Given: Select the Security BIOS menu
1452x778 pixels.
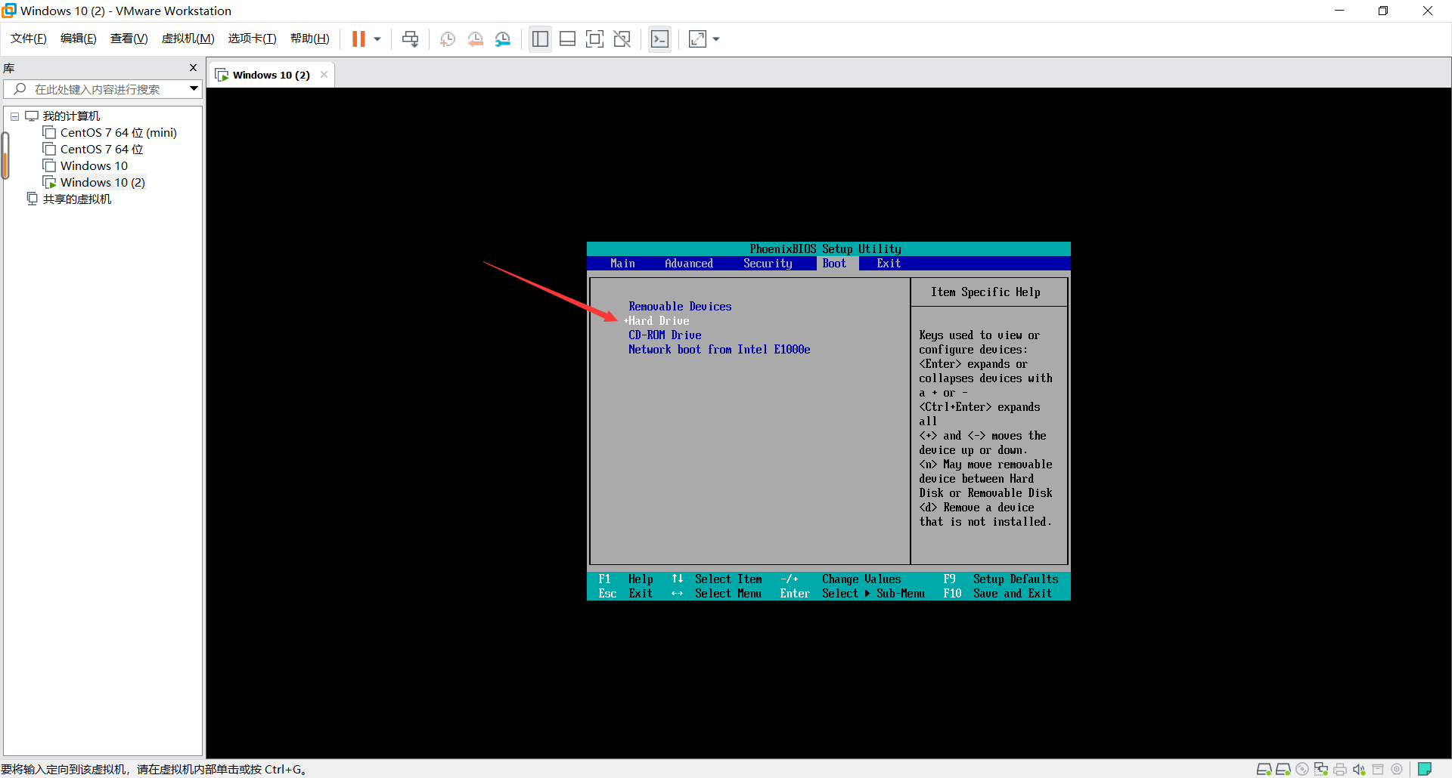Looking at the screenshot, I should tap(768, 264).
